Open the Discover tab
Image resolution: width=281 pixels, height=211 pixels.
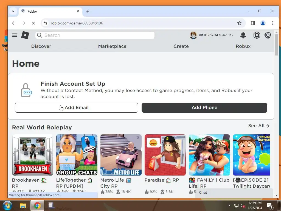coord(41,46)
